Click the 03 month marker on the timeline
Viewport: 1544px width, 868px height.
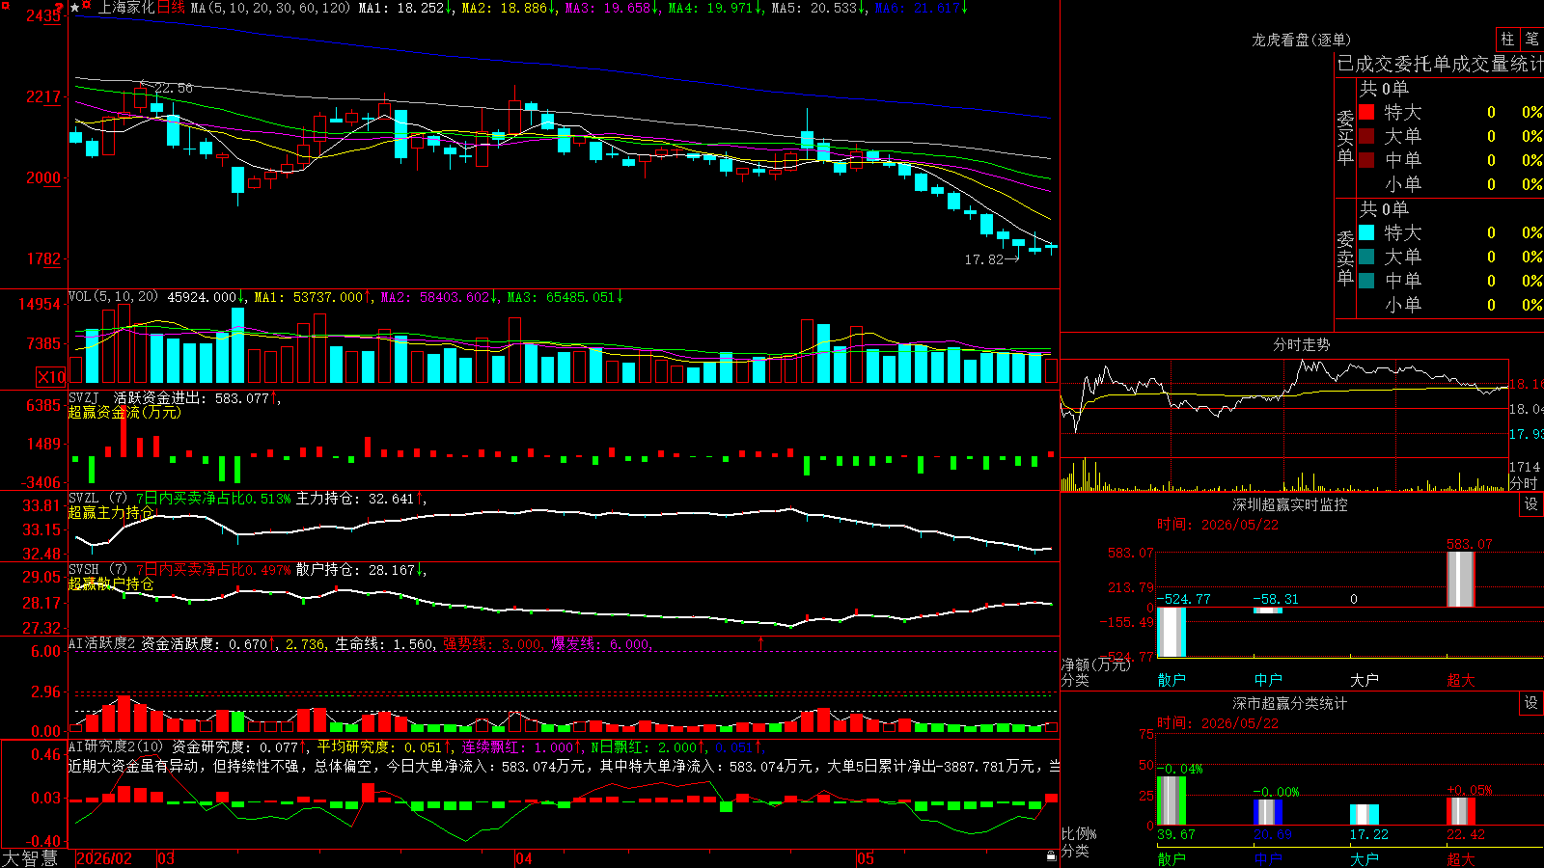[x=166, y=858]
